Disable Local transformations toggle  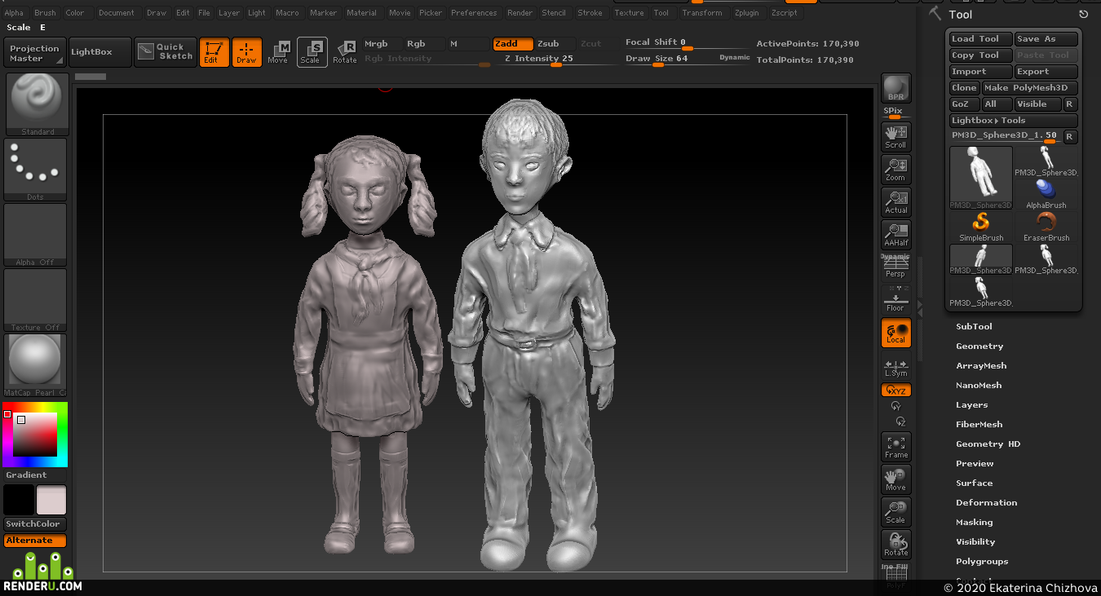(x=895, y=333)
